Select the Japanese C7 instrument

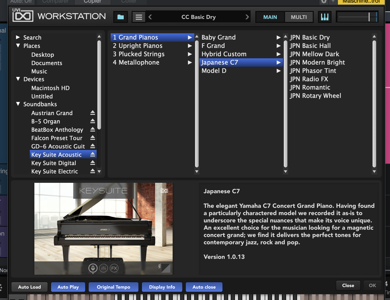241,63
